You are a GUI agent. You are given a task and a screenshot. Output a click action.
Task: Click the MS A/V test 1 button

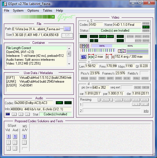(x=24, y=137)
